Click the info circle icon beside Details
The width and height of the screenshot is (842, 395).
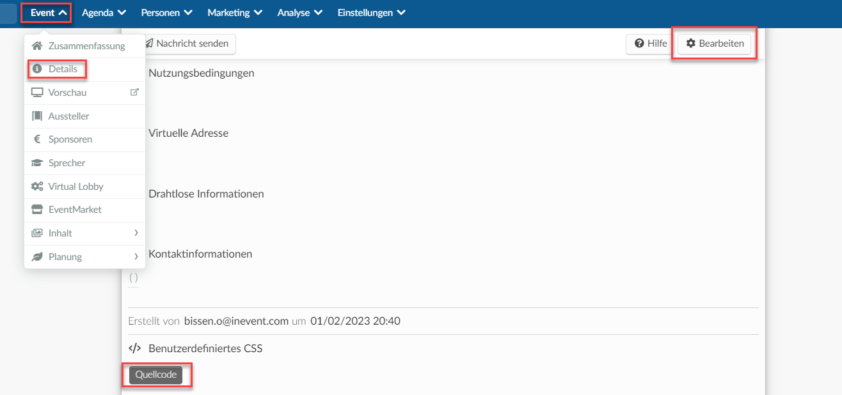(37, 69)
